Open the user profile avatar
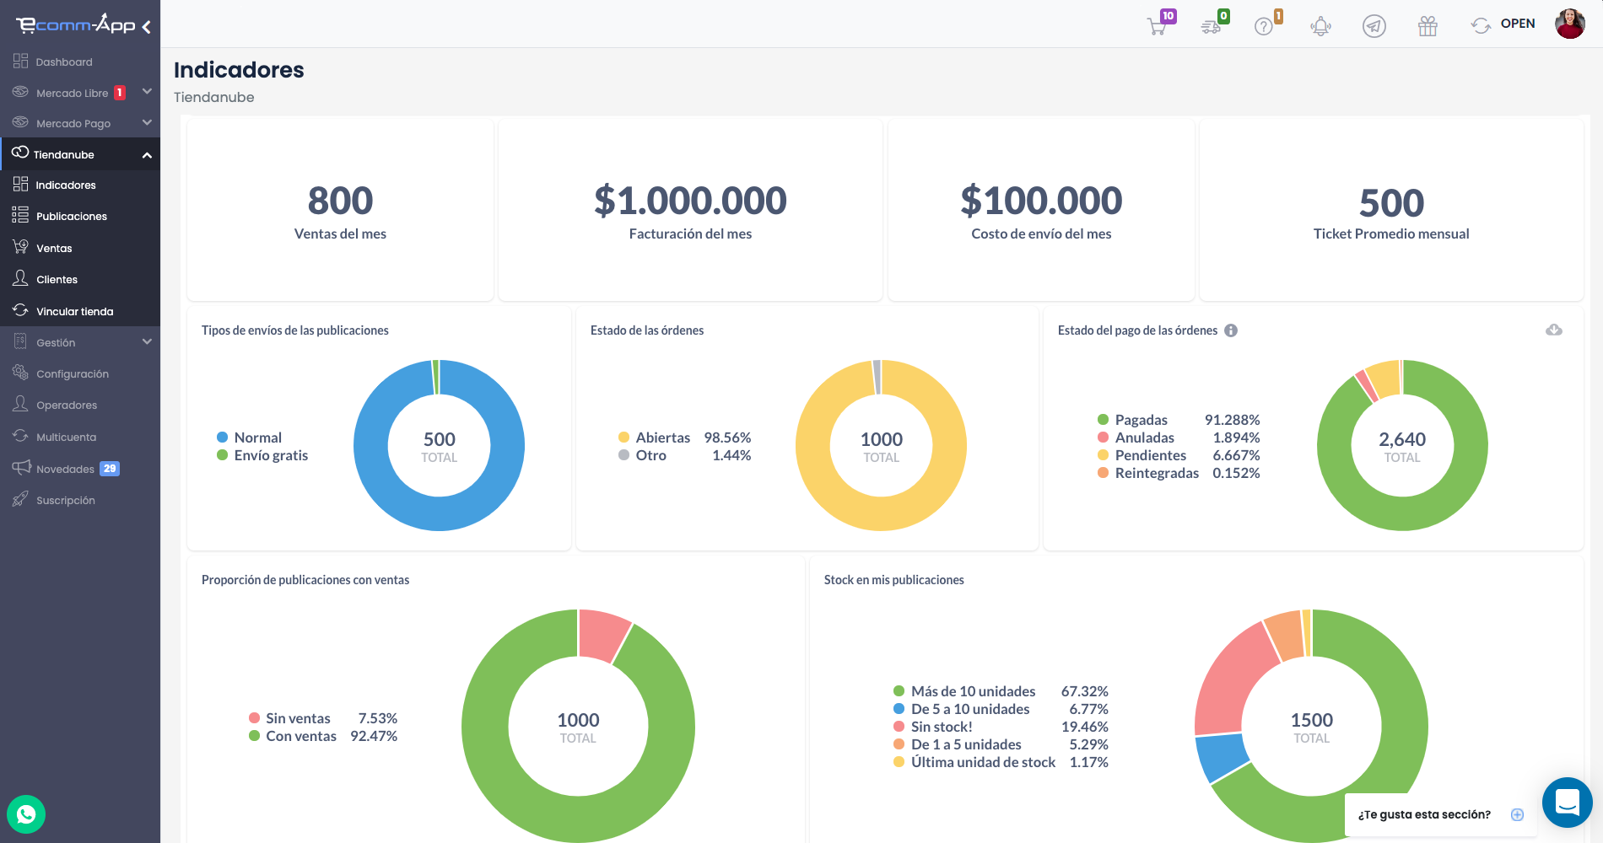The image size is (1603, 843). 1570,24
